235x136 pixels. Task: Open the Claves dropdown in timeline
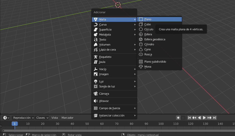pos(42,118)
